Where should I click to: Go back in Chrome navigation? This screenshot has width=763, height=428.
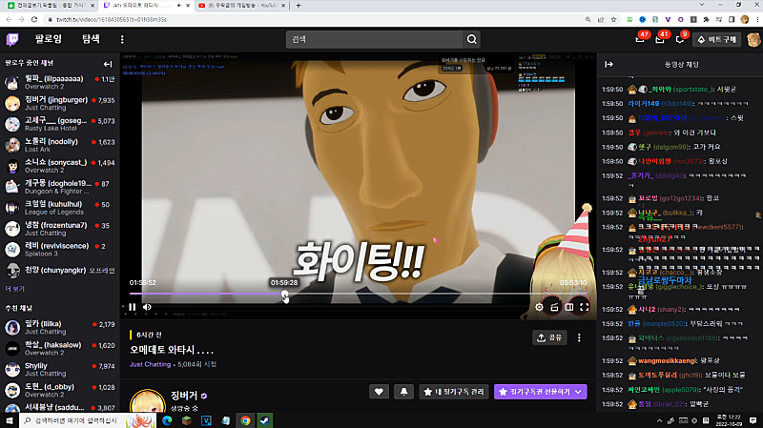tap(9, 19)
